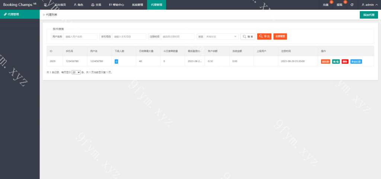Toggle the sidebar menu hamburger icon
The width and height of the screenshot is (381, 179).
pyautogui.click(x=45, y=4)
